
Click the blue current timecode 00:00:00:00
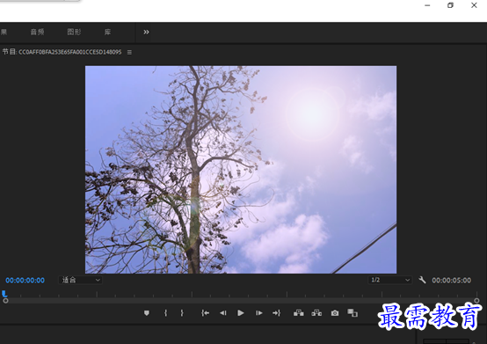pos(25,281)
